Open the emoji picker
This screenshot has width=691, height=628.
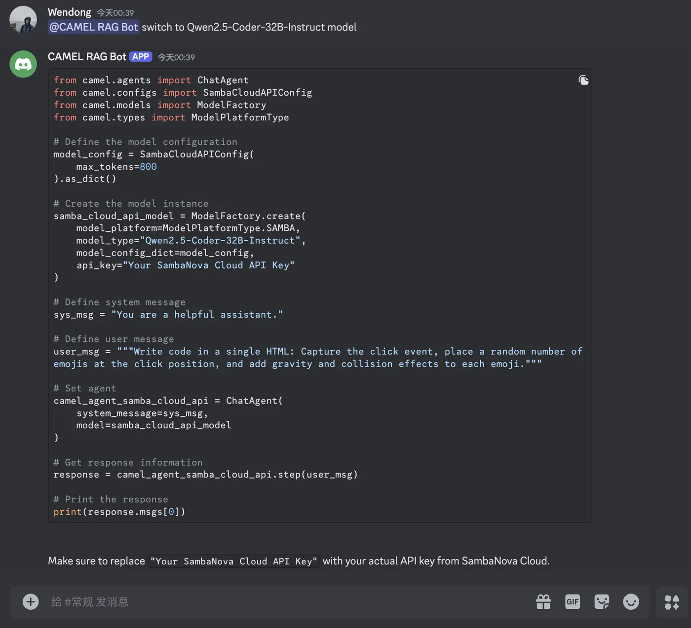(631, 602)
